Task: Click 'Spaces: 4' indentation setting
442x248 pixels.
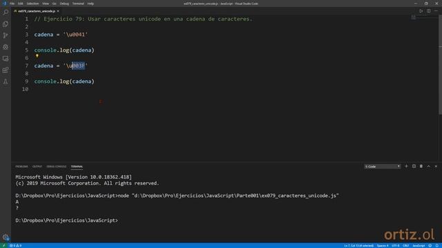Action: 383,246
